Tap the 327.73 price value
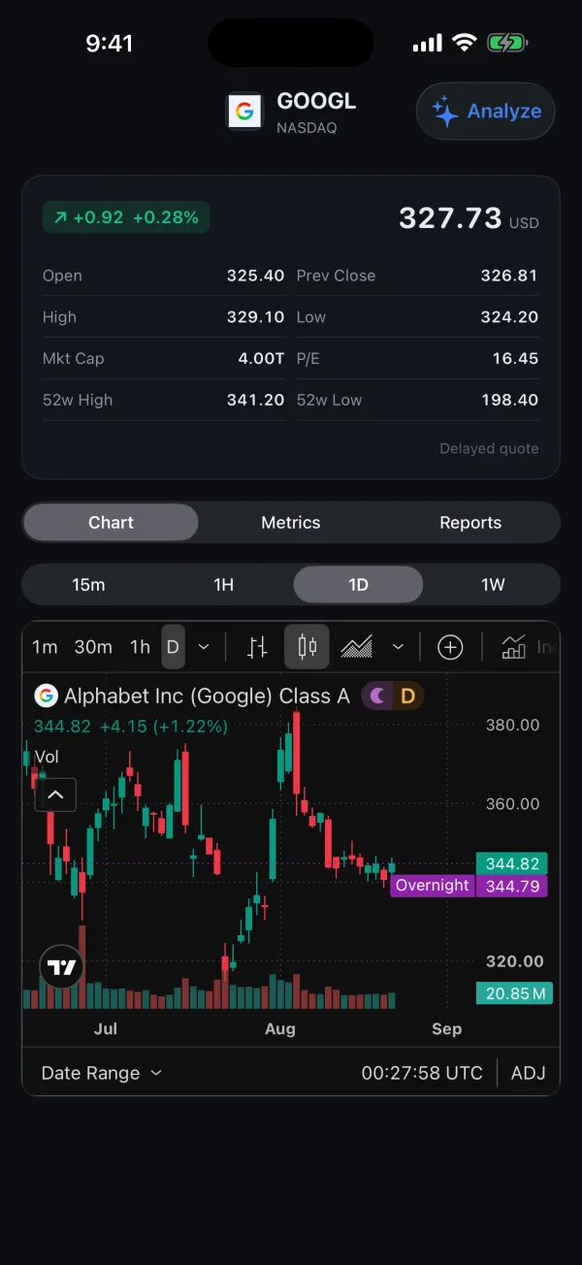Viewport: 582px width, 1265px height. click(450, 217)
